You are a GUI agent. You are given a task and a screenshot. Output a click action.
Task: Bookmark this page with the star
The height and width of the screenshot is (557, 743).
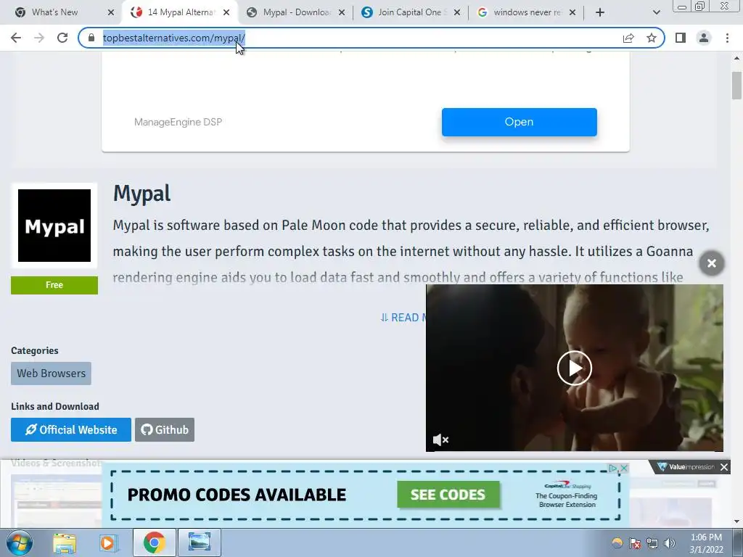coord(652,38)
